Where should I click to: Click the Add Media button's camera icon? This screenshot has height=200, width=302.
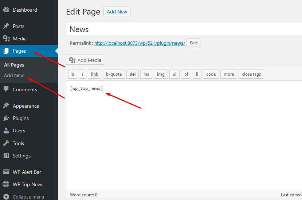72,60
